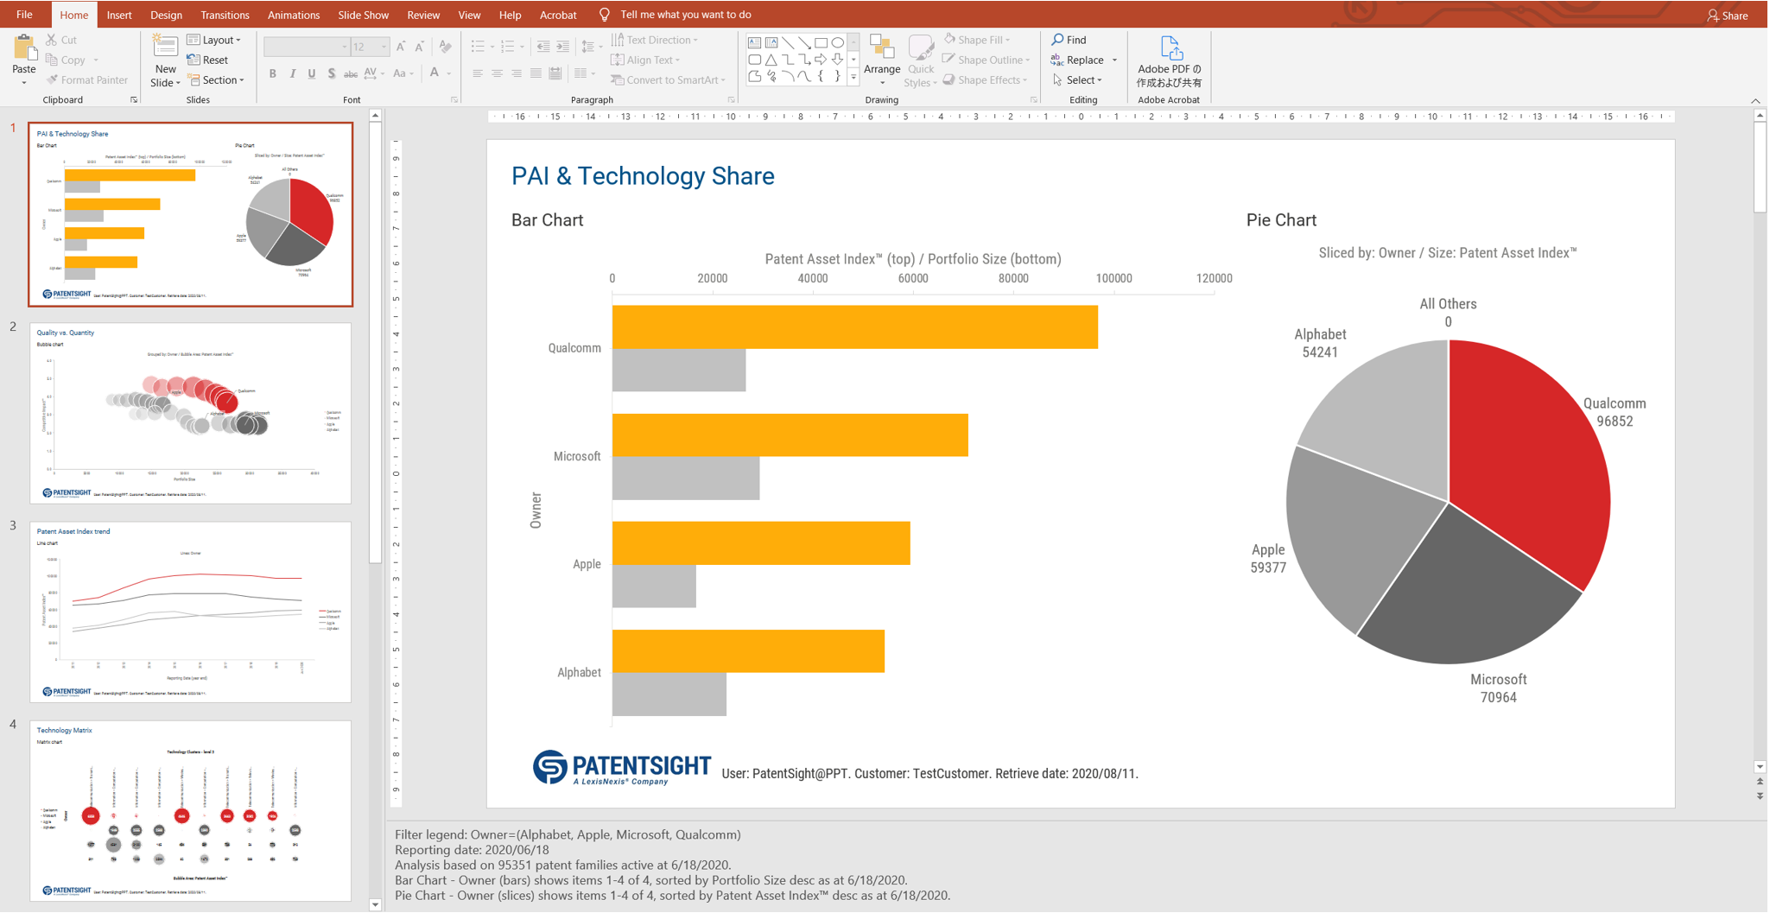The width and height of the screenshot is (1770, 913).
Task: Click the Select button in Editing
Action: pos(1077,79)
